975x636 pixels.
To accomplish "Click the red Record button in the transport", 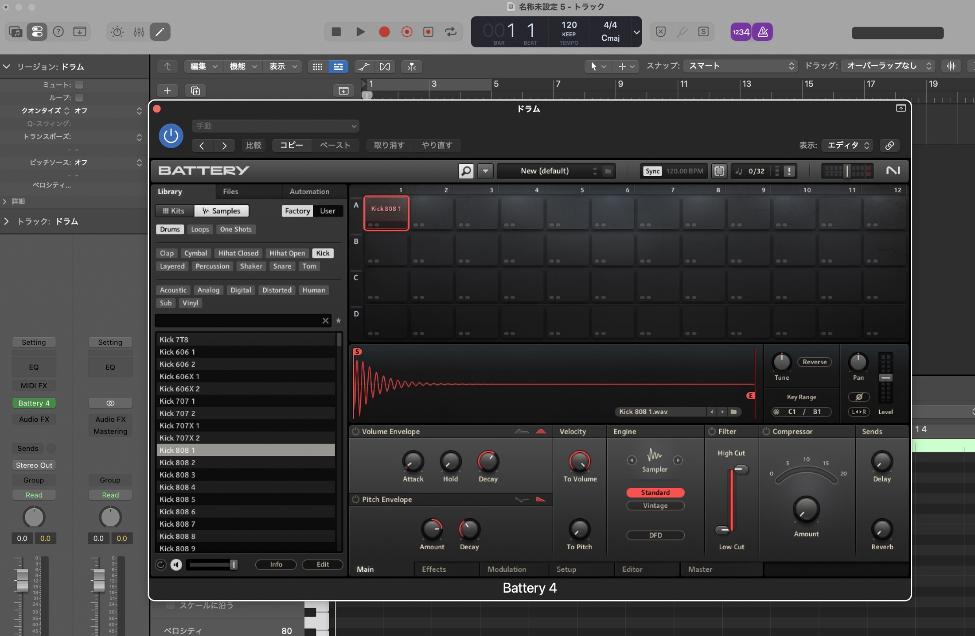I will point(384,32).
